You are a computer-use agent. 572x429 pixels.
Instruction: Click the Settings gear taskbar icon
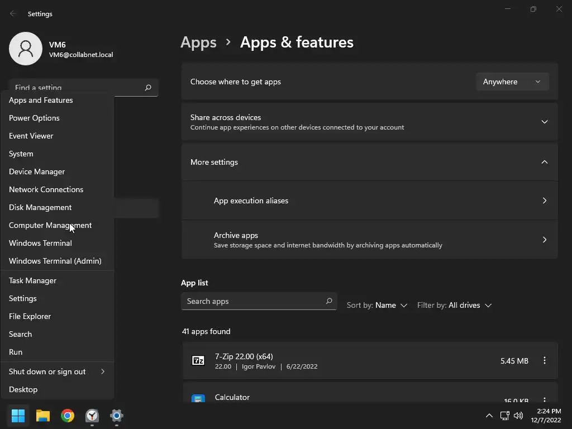tap(117, 416)
